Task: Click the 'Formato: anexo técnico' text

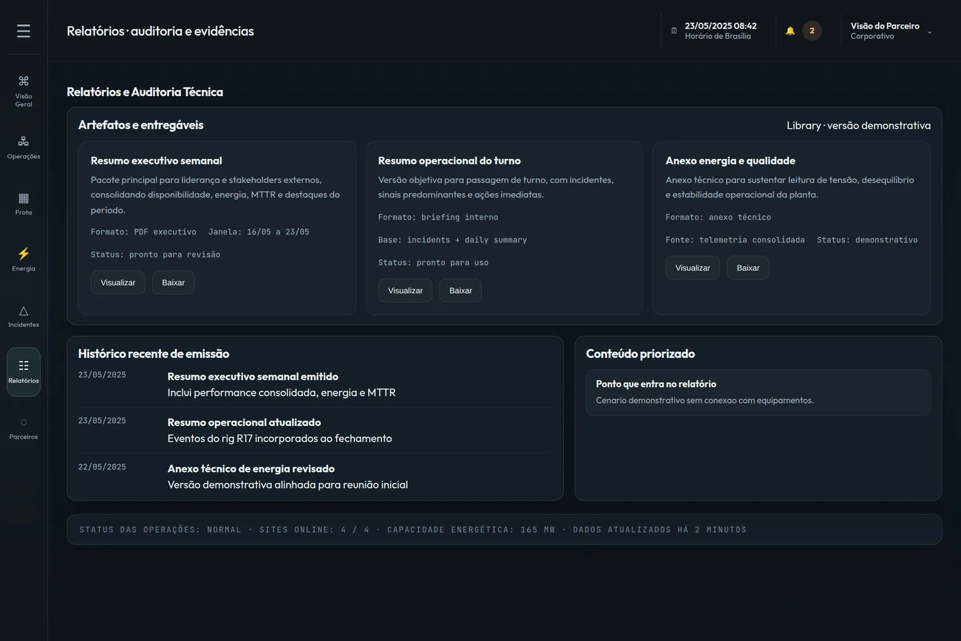Action: coord(718,217)
